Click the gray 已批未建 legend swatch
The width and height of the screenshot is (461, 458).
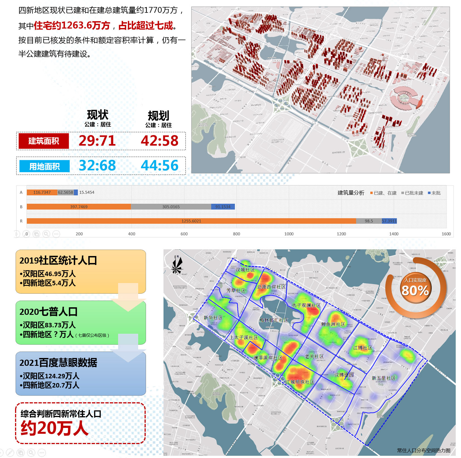pyautogui.click(x=403, y=193)
